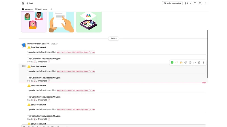The width and height of the screenshot is (227, 127).
Task: React with the raised hands emoji
Action: coord(181,62)
